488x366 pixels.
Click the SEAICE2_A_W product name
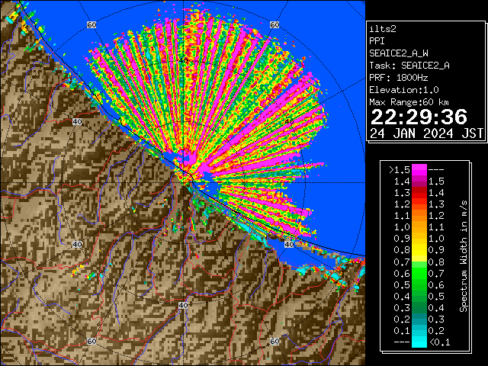click(x=399, y=53)
